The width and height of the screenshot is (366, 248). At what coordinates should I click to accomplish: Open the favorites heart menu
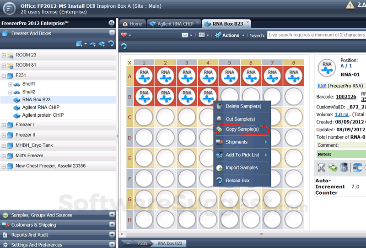coord(125,35)
